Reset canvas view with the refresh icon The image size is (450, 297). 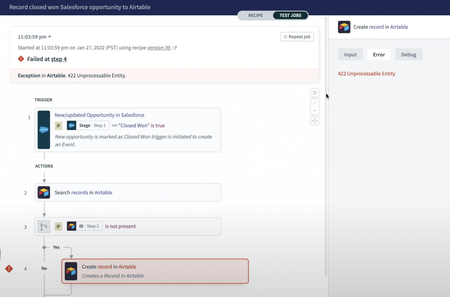[314, 93]
